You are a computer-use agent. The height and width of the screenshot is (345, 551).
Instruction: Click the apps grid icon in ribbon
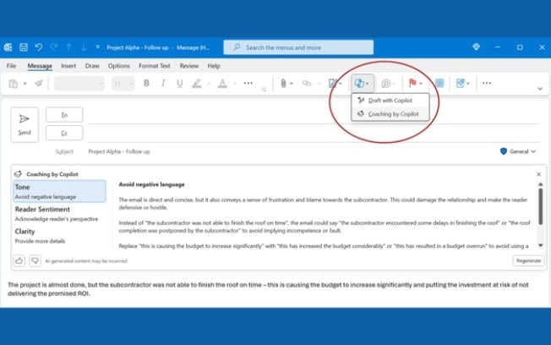click(439, 83)
